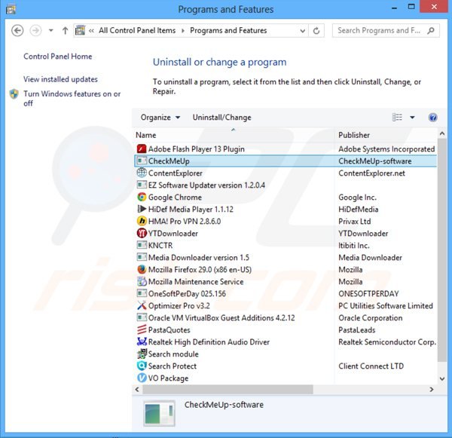Click the Adobe Flash Player red icon
Image resolution: width=452 pixels, height=438 pixels.
[142, 149]
